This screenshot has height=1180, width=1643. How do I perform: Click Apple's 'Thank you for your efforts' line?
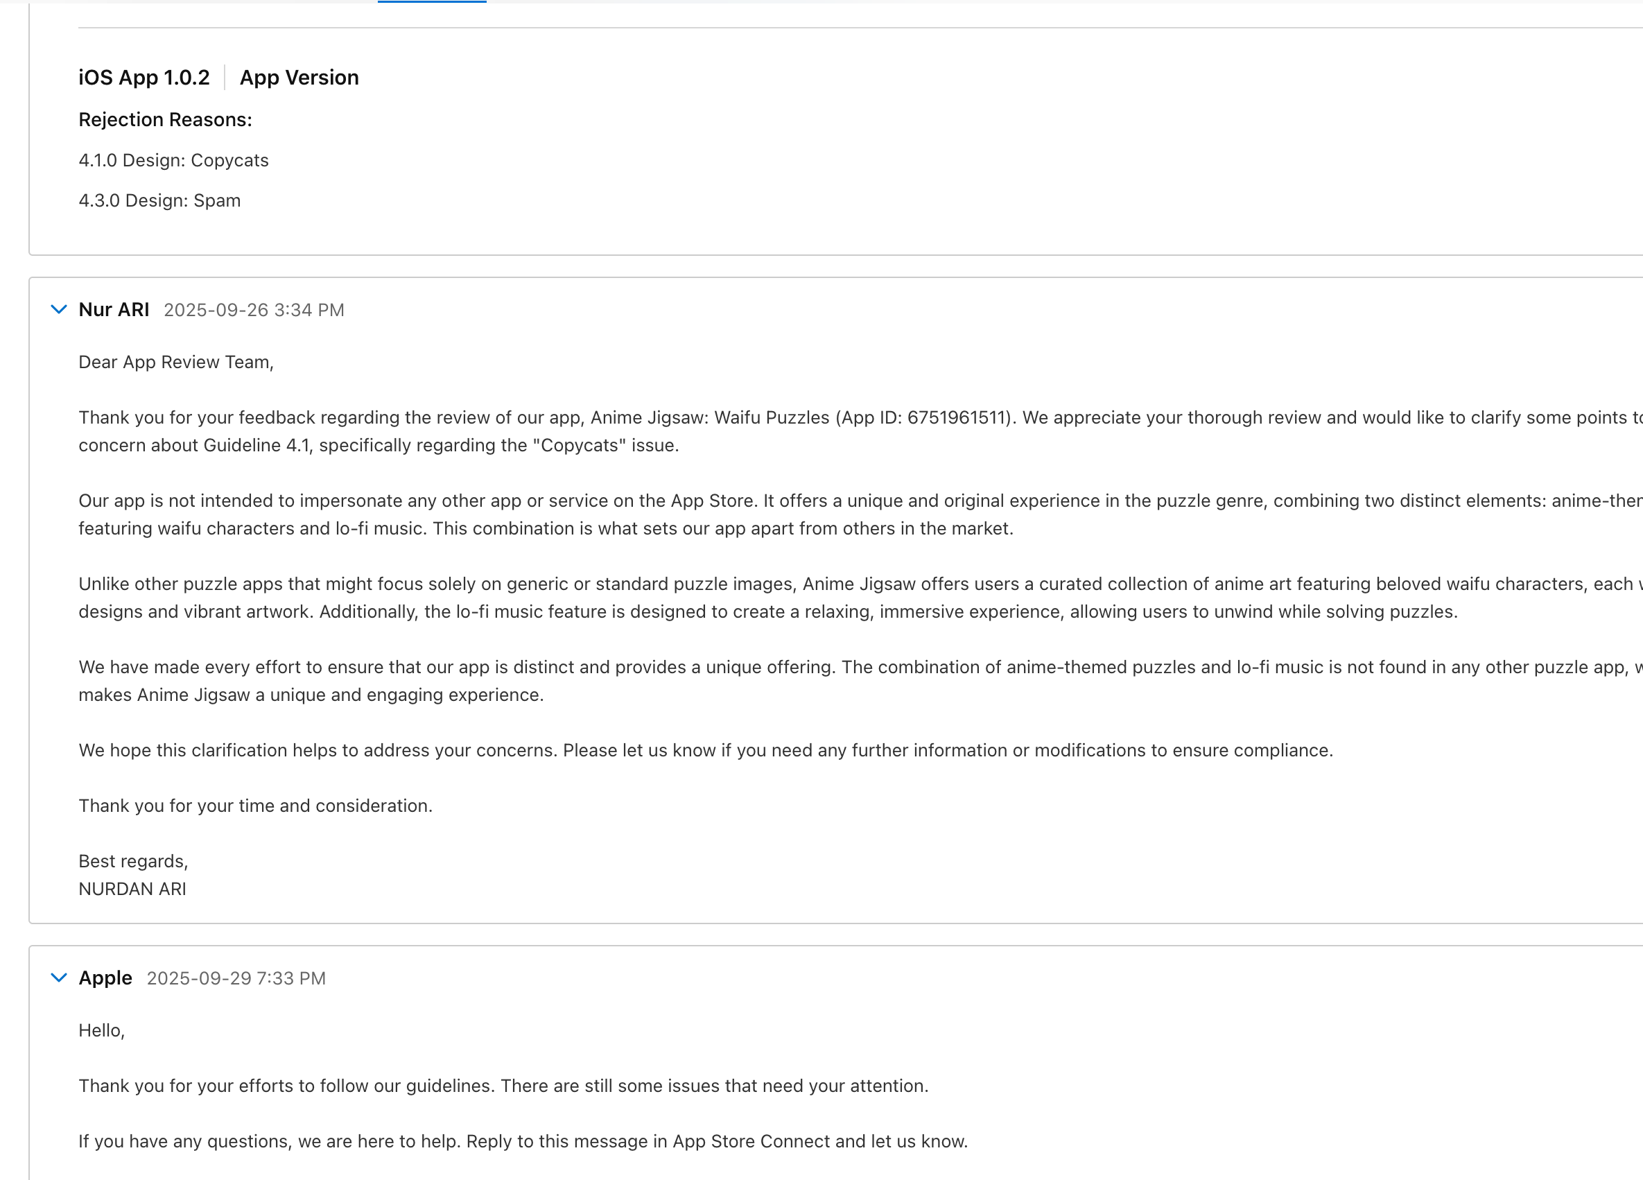point(503,1086)
